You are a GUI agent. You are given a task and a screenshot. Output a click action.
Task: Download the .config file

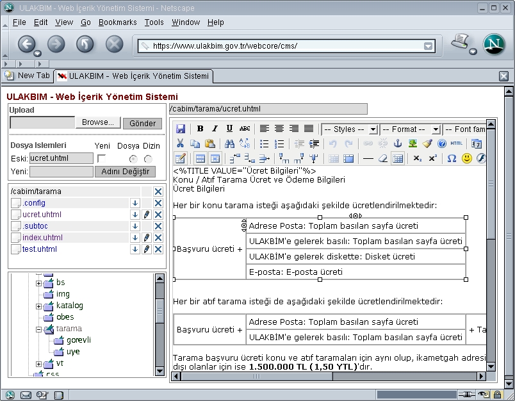coord(135,203)
